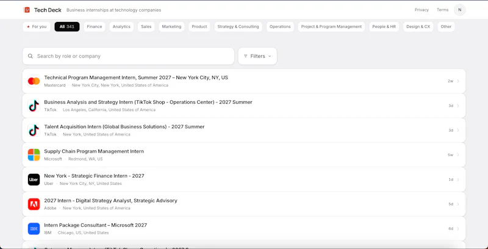Open chevron on Business Analysis and Strategy row
The image size is (488, 249).
point(458,106)
